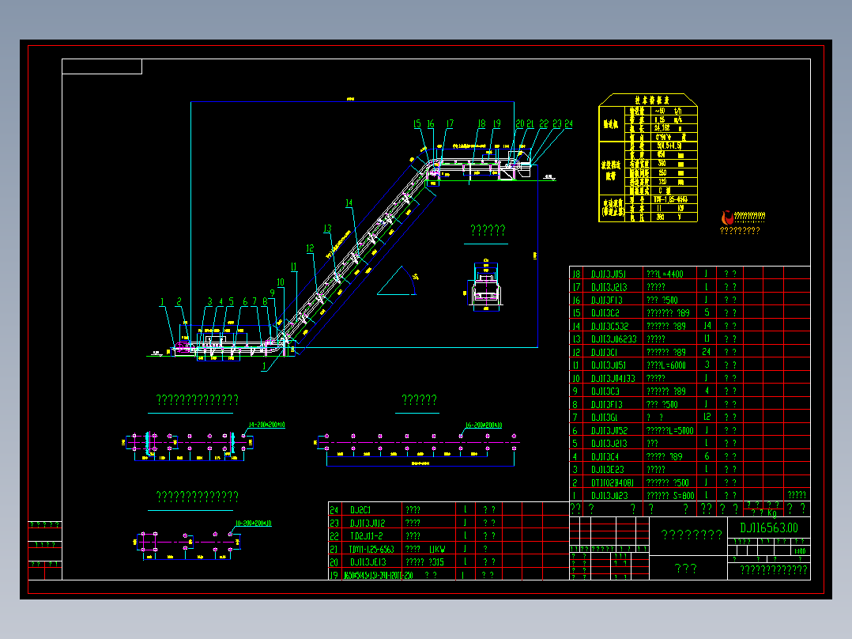The width and height of the screenshot is (852, 639).
Task: Select the L=5000 entry in parts list row 6
Action: pyautogui.click(x=669, y=430)
